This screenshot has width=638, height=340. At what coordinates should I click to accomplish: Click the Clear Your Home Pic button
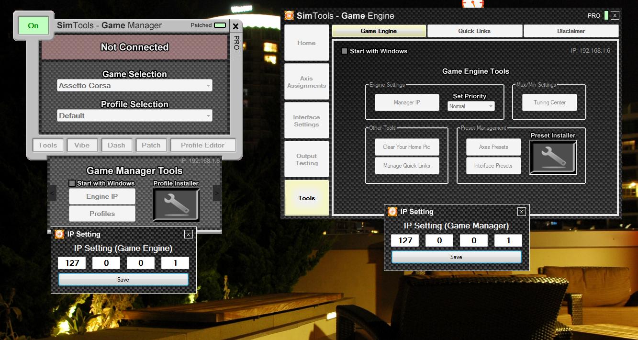coord(407,147)
